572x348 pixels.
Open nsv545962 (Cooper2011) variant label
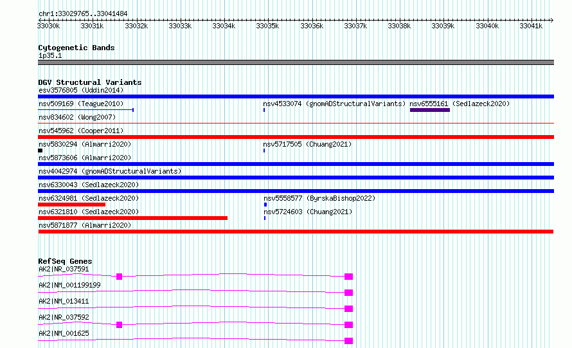(x=81, y=131)
